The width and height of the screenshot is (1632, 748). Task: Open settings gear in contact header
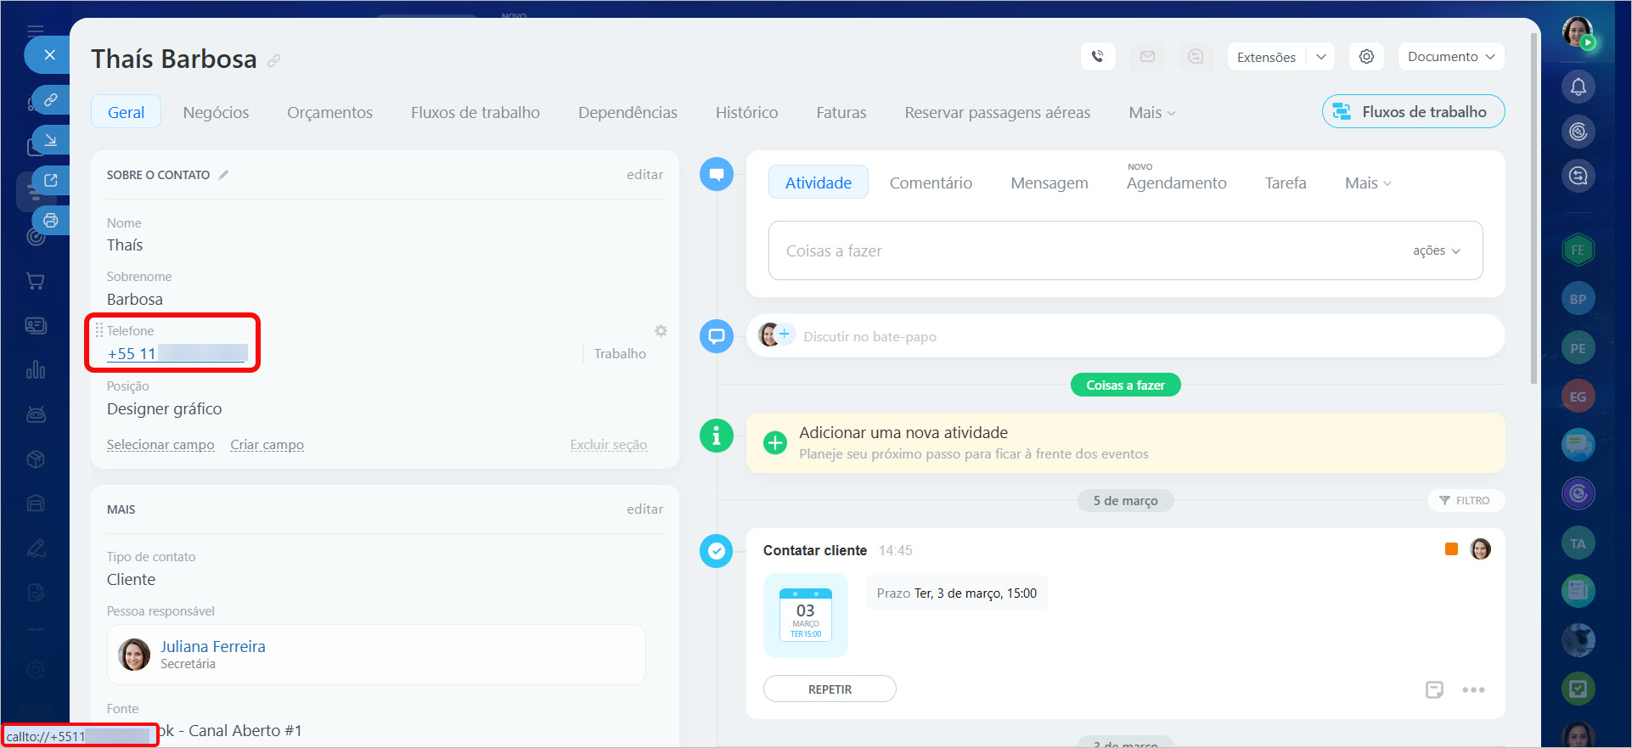click(1366, 57)
